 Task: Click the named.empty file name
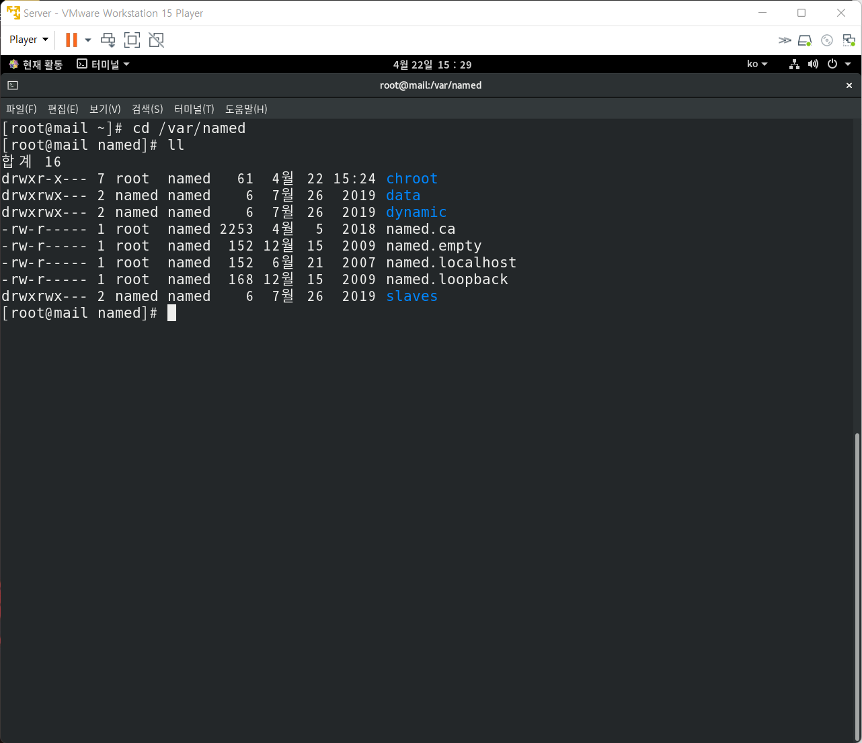tap(434, 246)
